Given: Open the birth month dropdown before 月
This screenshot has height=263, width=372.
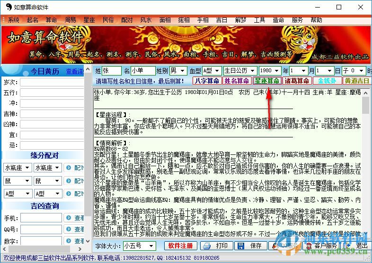Looking at the screenshot, I should 298,70.
